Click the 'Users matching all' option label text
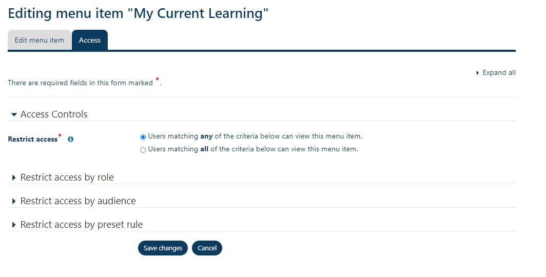 tap(252, 149)
